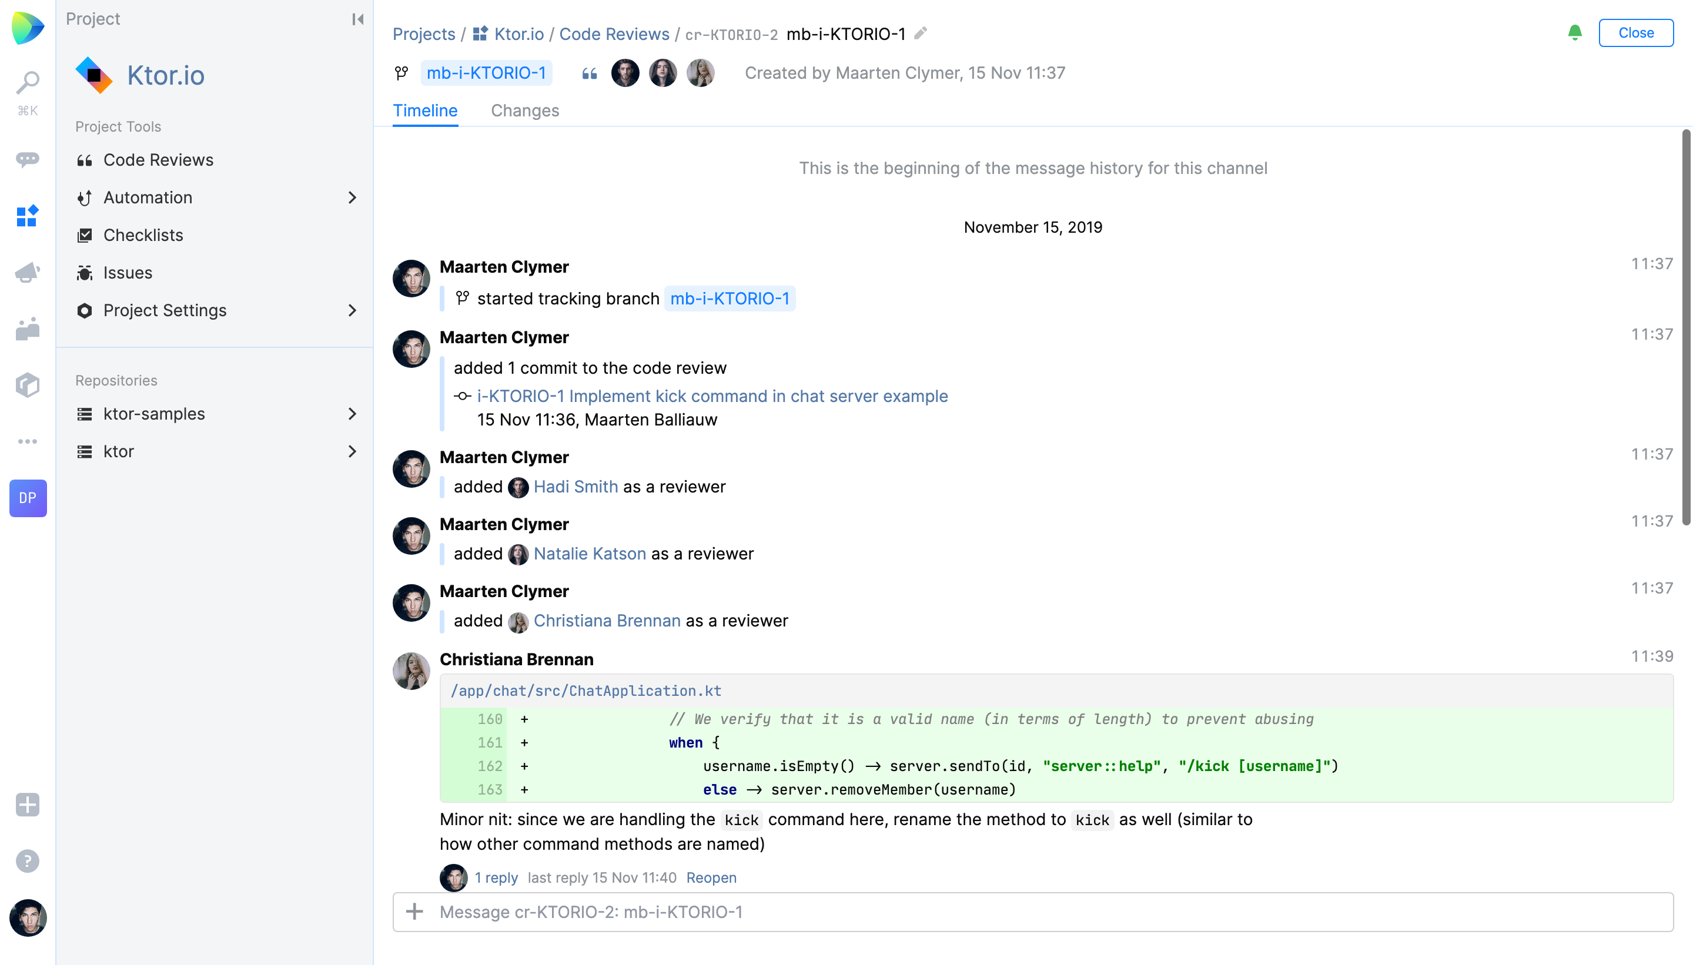The width and height of the screenshot is (1693, 965).
Task: Switch to the Changes tab
Action: (x=526, y=110)
